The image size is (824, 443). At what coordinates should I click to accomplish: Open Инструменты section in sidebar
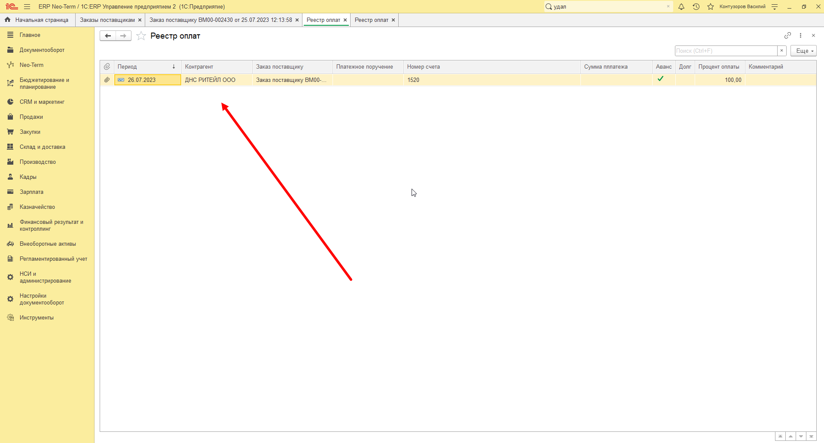click(37, 317)
